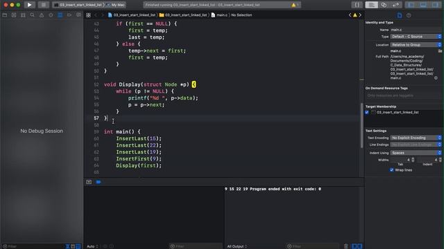Toggle the Wrap lines checkbox
The image size is (444, 249).
coord(391,170)
